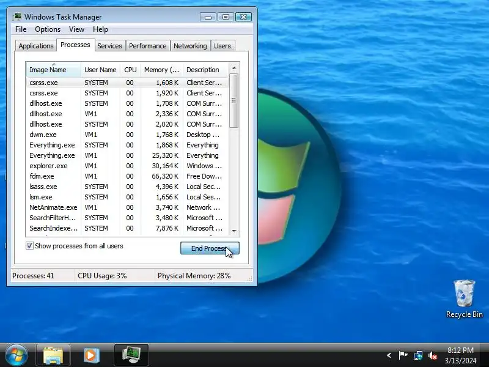Launch the media player taskbar icon

[x=91, y=355]
